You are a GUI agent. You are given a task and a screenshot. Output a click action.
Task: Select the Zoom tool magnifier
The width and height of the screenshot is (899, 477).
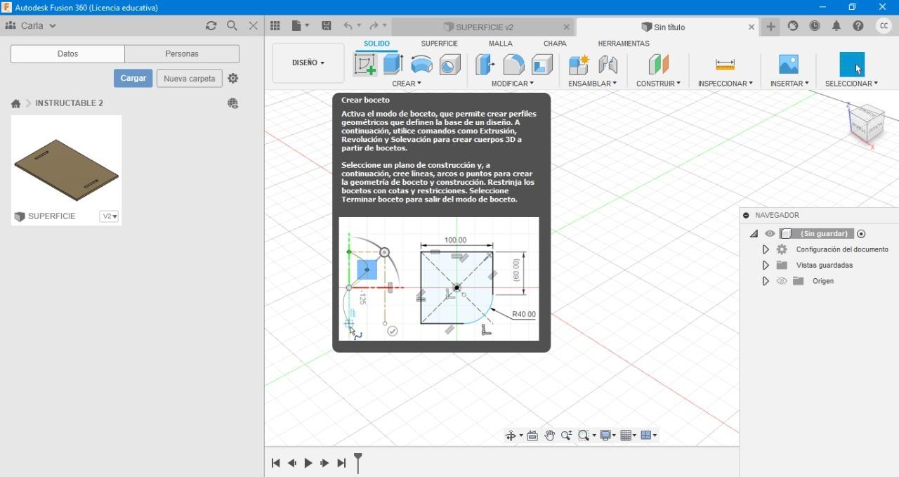click(566, 436)
